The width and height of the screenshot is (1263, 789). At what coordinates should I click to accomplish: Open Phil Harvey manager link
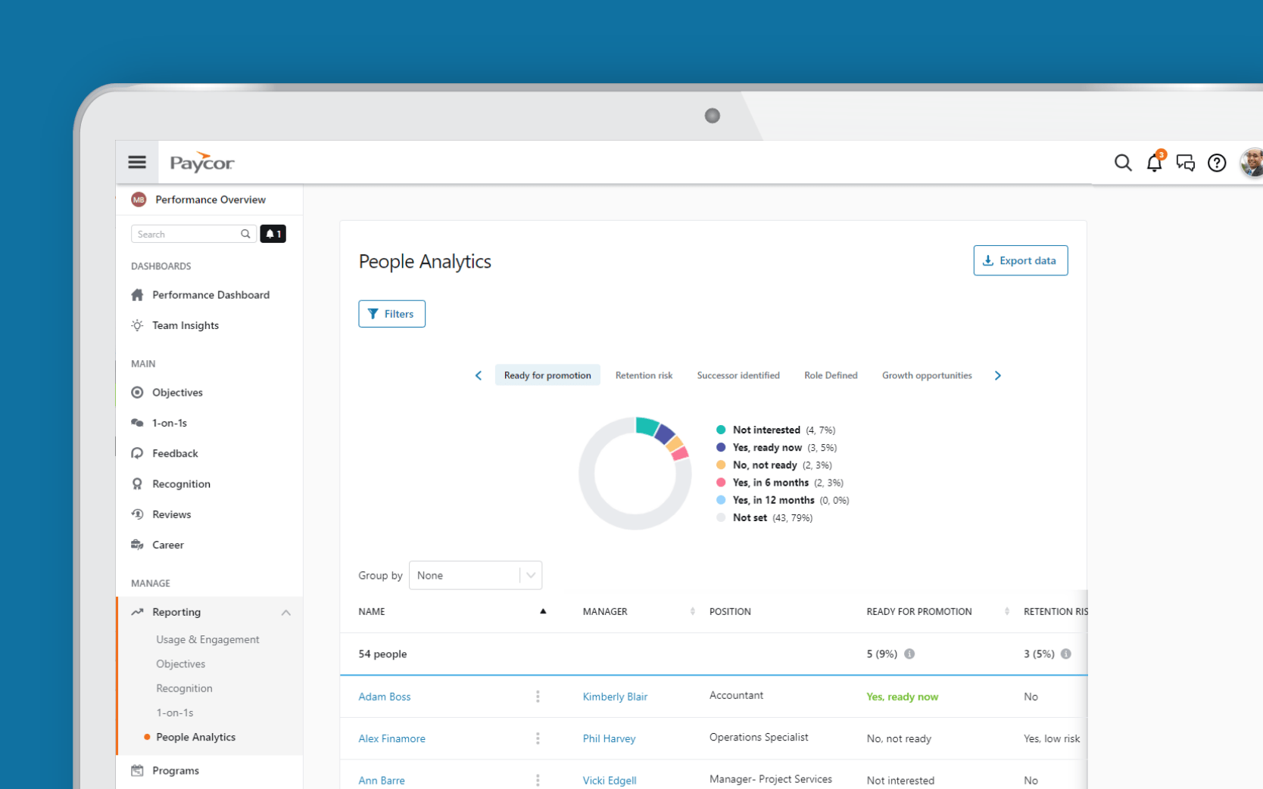point(609,738)
